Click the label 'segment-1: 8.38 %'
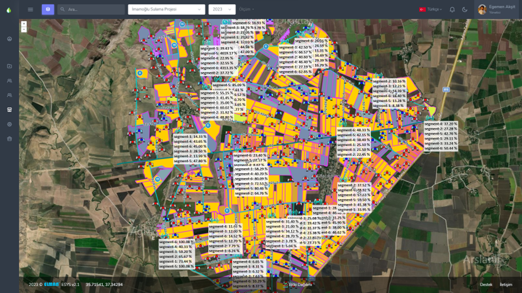Screen dimensions: 522x293 [388, 106]
